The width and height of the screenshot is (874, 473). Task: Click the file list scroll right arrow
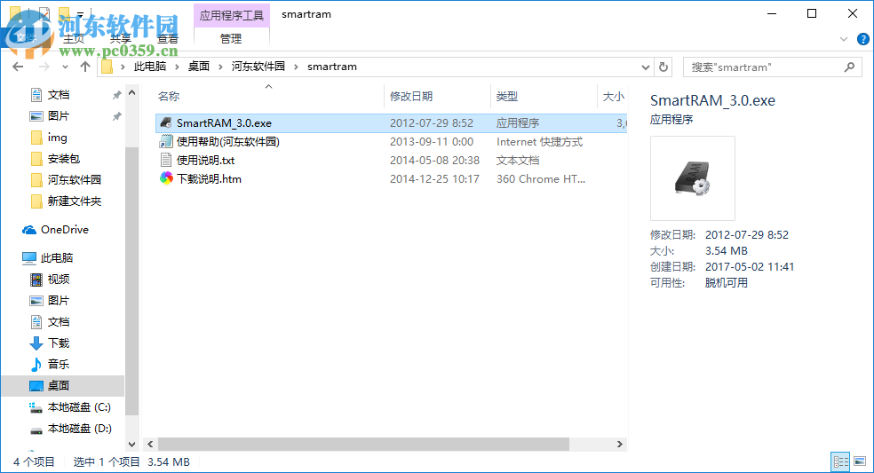pos(620,444)
